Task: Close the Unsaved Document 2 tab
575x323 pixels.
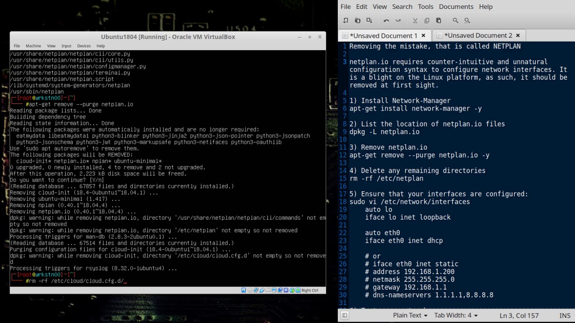Action: point(517,35)
